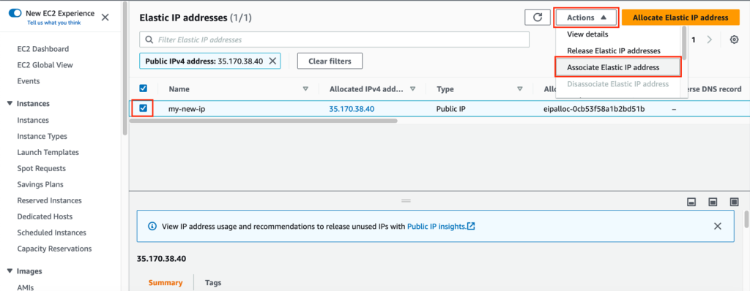Switch to the Summary tab
The height and width of the screenshot is (291, 750).
(x=166, y=283)
